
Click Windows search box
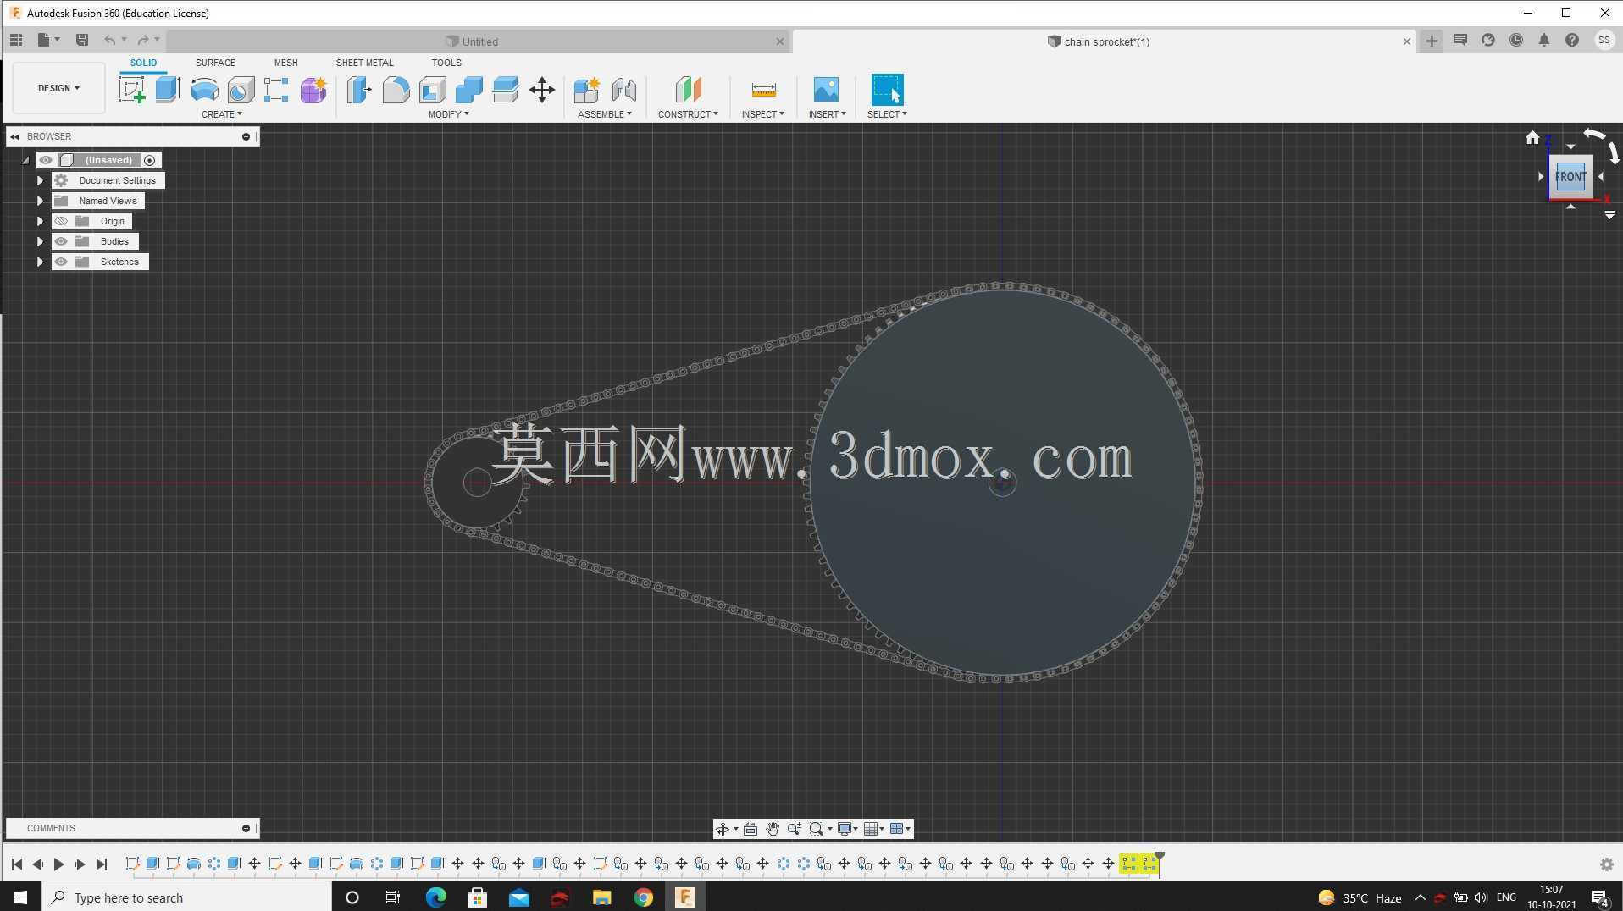coord(186,897)
